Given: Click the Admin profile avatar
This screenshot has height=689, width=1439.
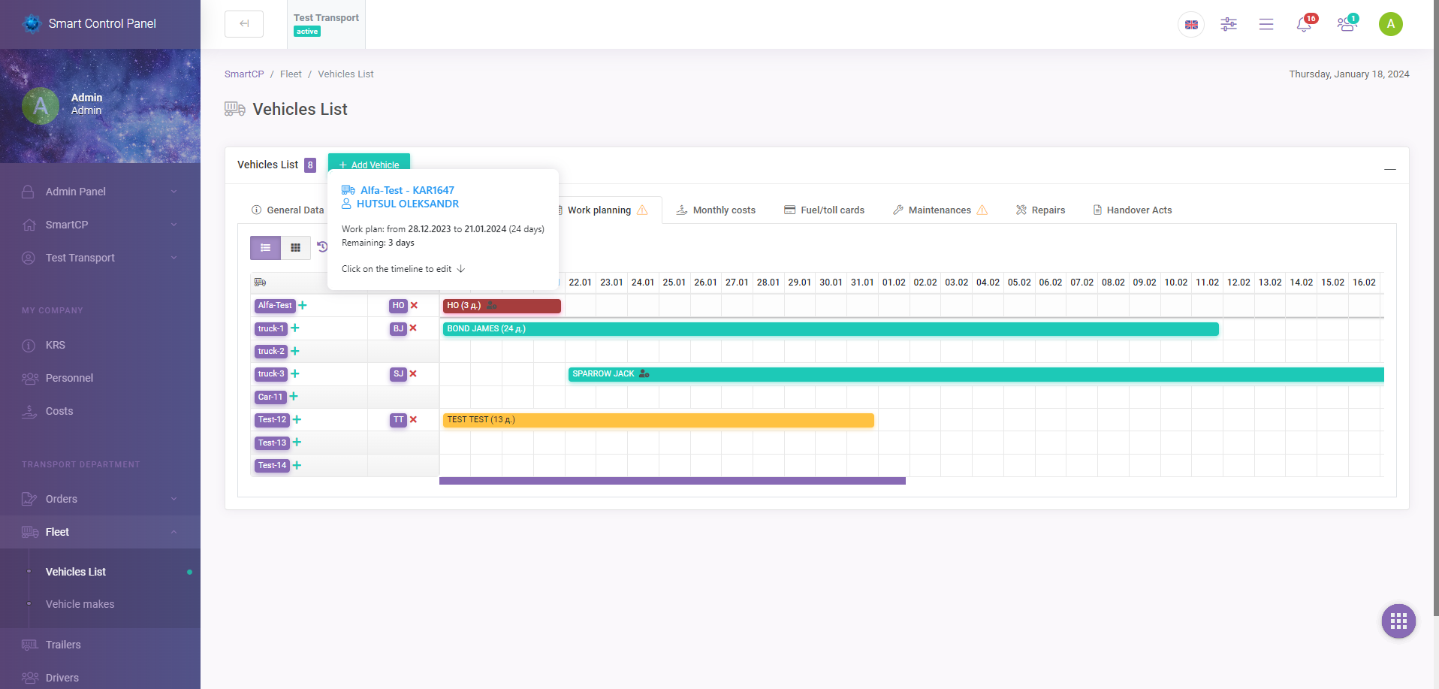Looking at the screenshot, I should pos(1390,23).
